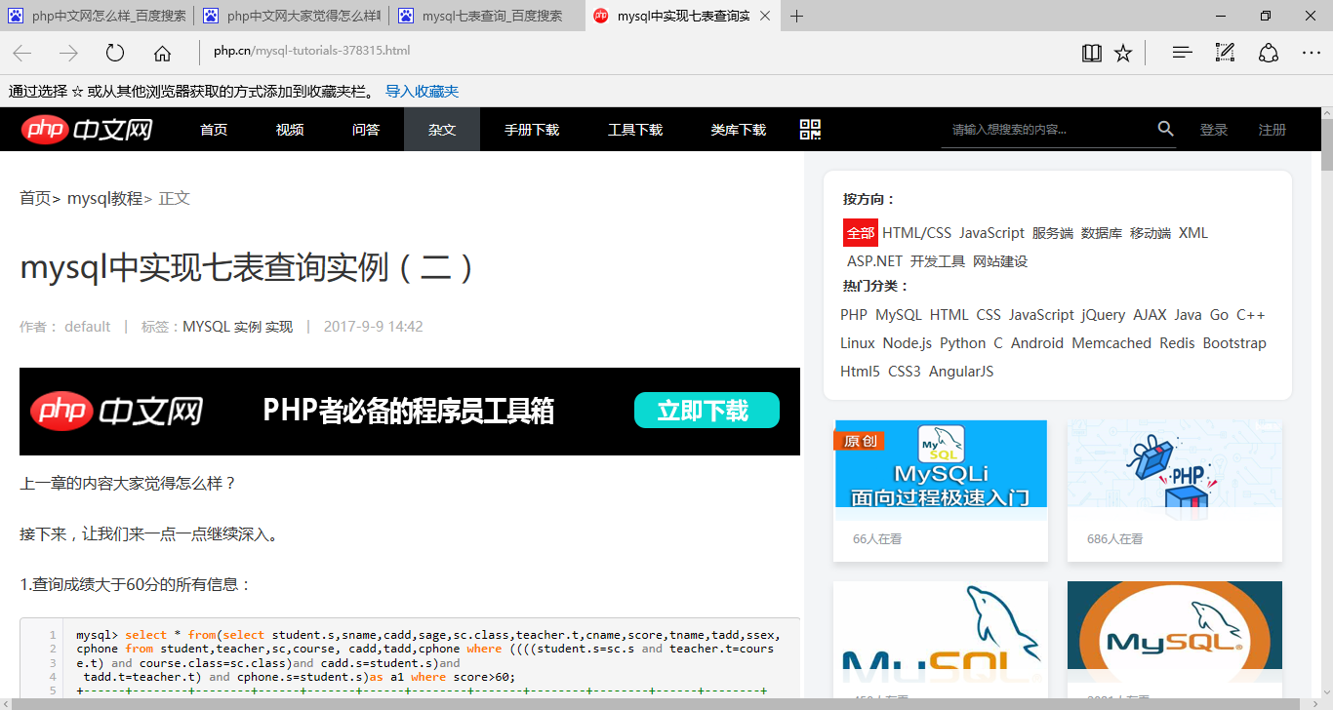Screen dimensions: 1333x710
Task: Open the PHP hot category
Action: pyautogui.click(x=854, y=315)
